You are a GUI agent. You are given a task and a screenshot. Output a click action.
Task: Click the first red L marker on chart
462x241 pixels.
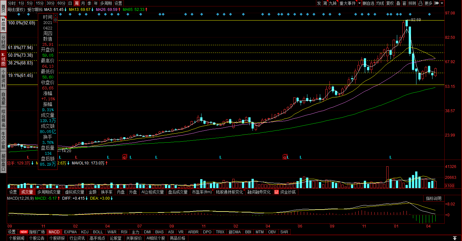[28, 157]
